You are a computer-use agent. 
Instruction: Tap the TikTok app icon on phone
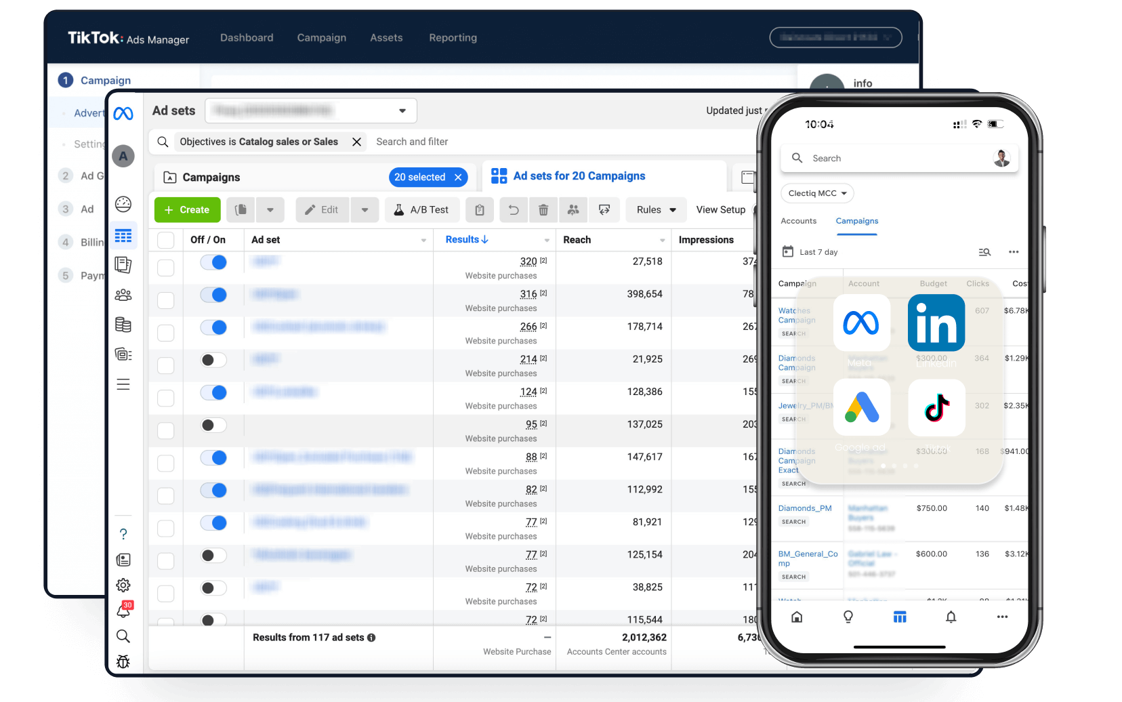[936, 407]
